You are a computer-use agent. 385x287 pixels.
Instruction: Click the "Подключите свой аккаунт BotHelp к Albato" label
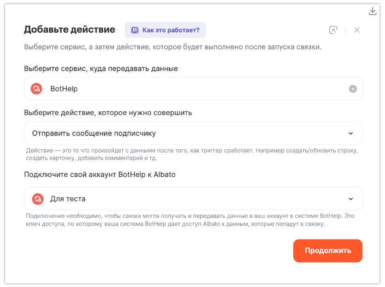click(100, 175)
